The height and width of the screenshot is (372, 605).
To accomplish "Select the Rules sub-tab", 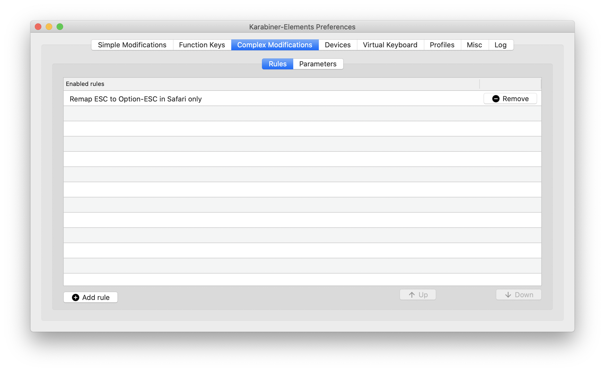I will click(x=277, y=64).
